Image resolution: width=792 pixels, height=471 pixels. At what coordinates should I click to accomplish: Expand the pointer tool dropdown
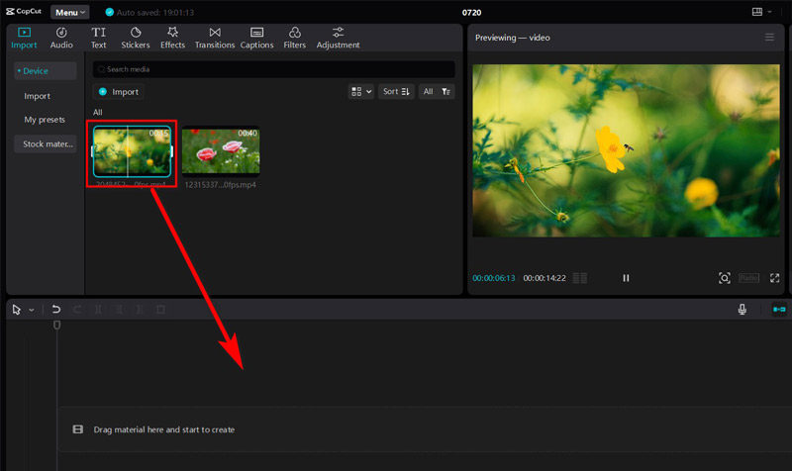click(32, 310)
